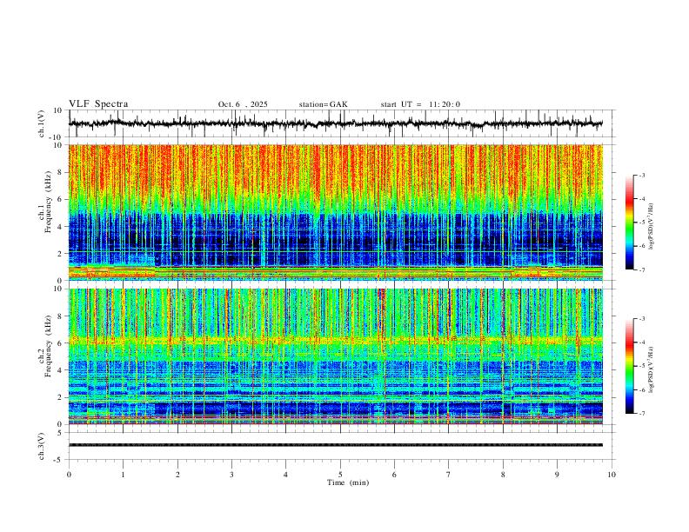This screenshot has width=689, height=532.
Task: Click the '-3' label on ch.1 color bar
Action: tap(641, 175)
